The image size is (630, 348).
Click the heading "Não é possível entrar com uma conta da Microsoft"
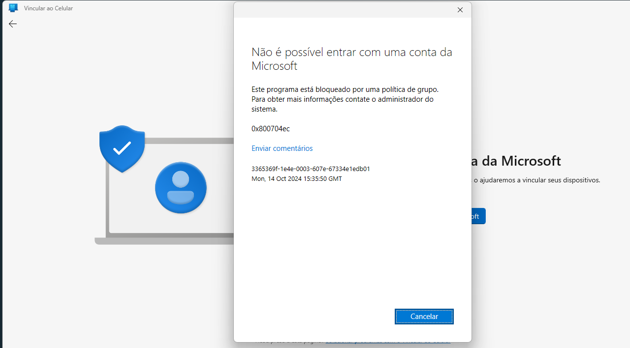(x=352, y=59)
